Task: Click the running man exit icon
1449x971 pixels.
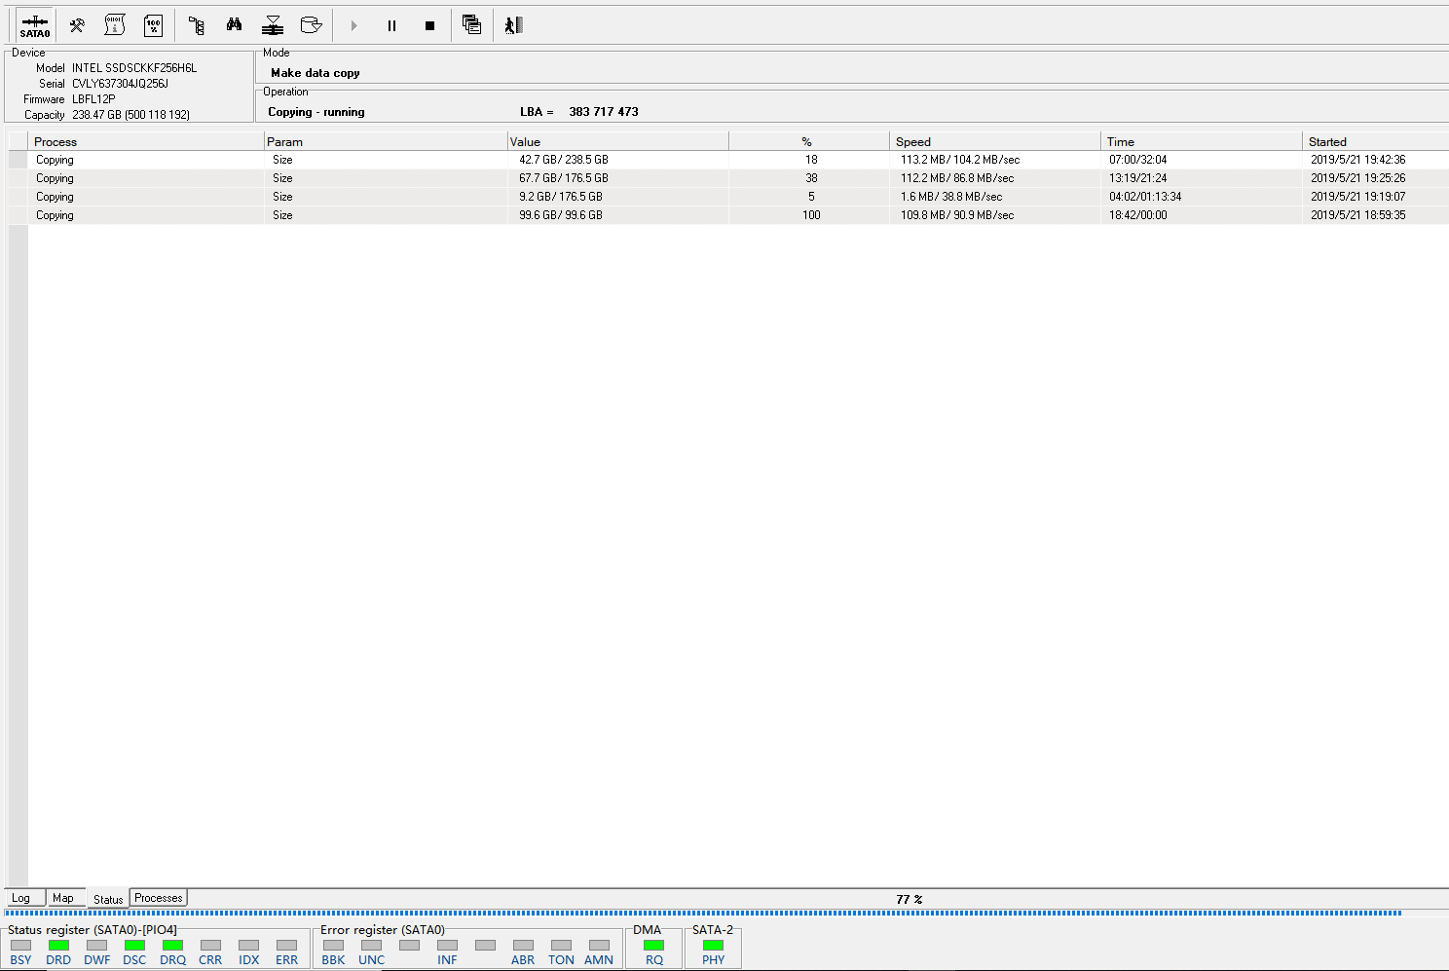Action: pos(514,25)
